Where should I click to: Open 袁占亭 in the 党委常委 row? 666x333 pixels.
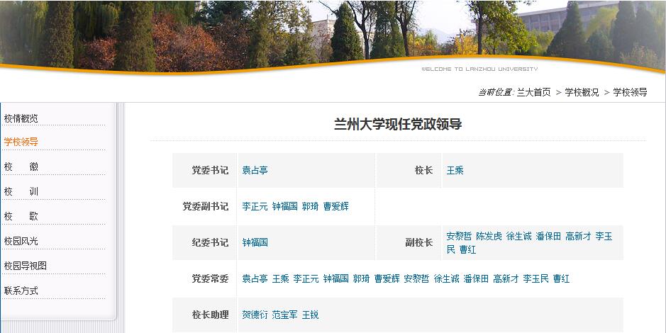point(255,278)
